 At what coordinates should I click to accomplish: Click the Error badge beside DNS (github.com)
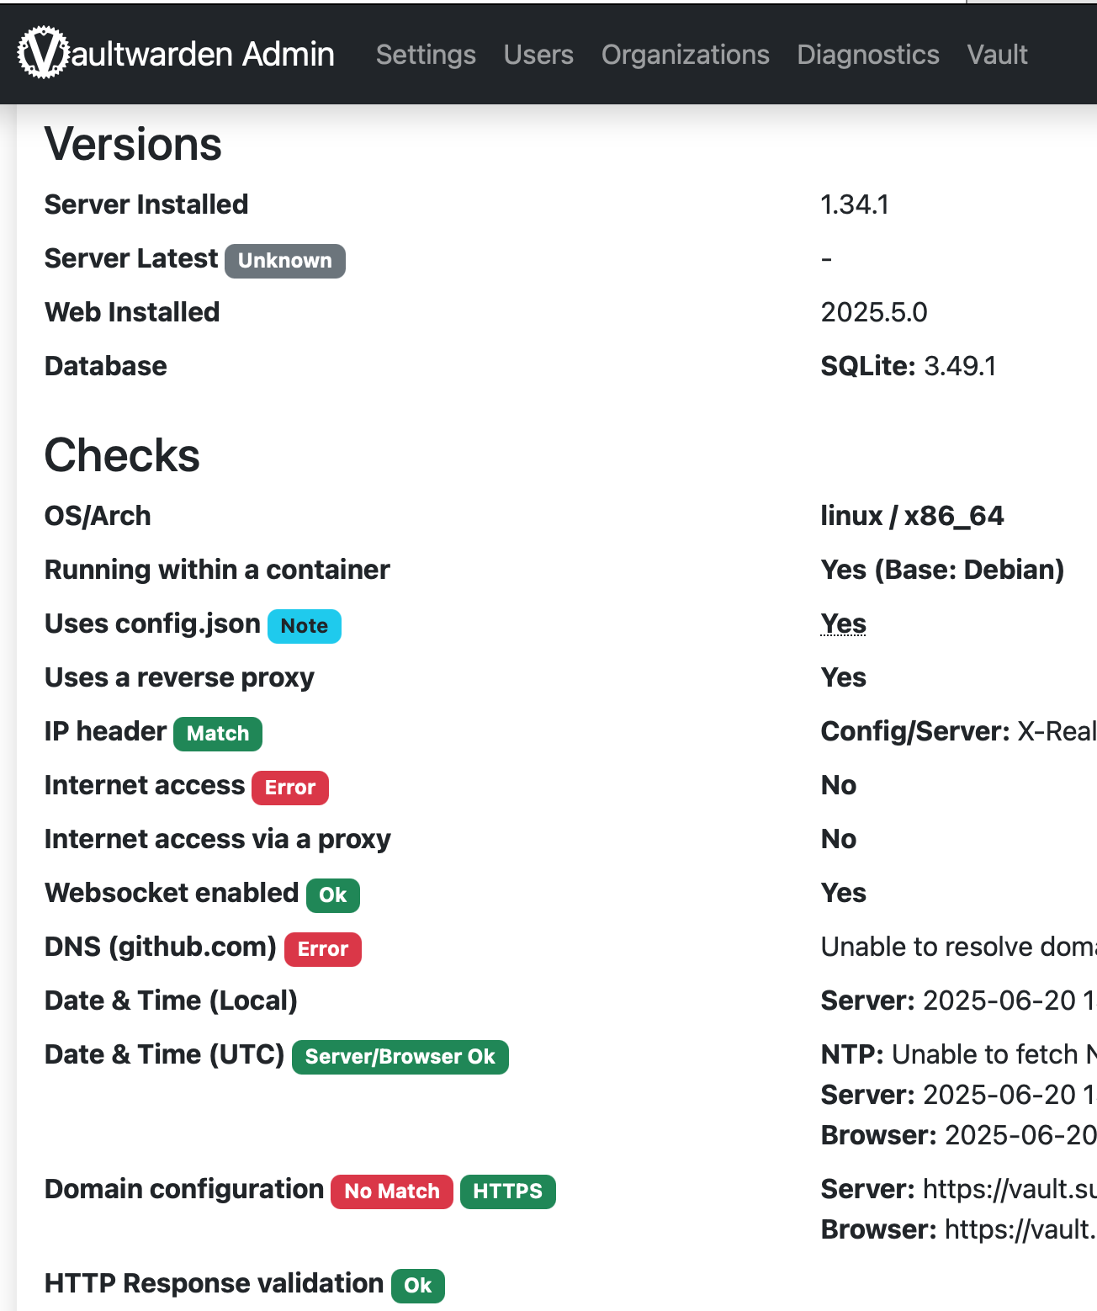323,949
